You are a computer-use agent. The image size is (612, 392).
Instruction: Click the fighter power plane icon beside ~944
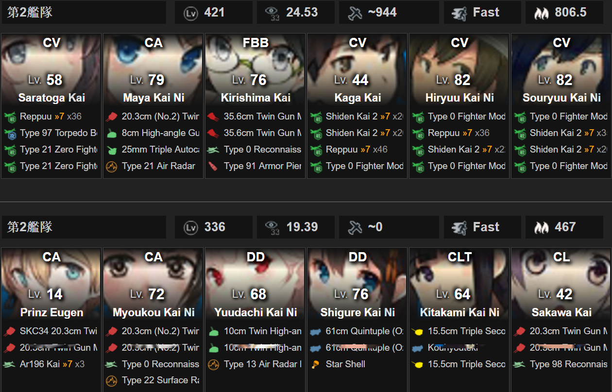tap(356, 13)
